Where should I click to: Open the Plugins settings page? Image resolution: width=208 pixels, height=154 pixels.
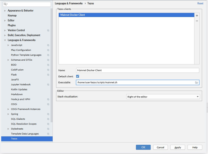click(11, 25)
